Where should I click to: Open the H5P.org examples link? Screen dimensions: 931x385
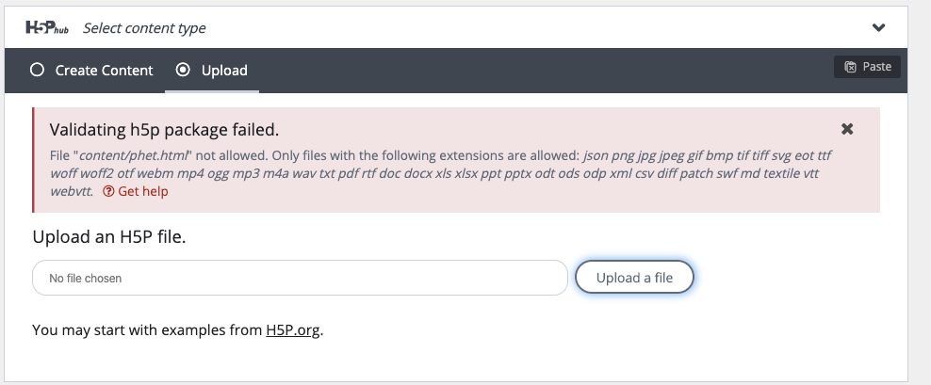pyautogui.click(x=293, y=329)
